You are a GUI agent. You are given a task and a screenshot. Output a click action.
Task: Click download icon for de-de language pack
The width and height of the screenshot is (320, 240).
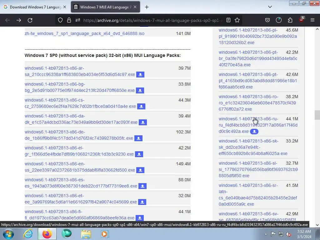pyautogui.click(x=138, y=138)
